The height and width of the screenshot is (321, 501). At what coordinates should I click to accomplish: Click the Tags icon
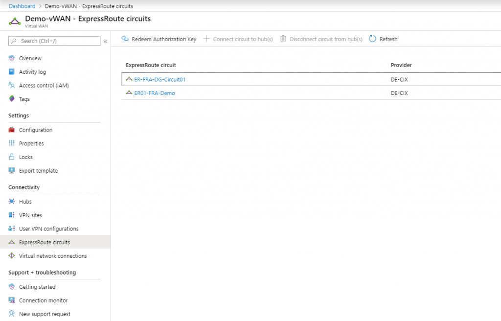coord(12,98)
